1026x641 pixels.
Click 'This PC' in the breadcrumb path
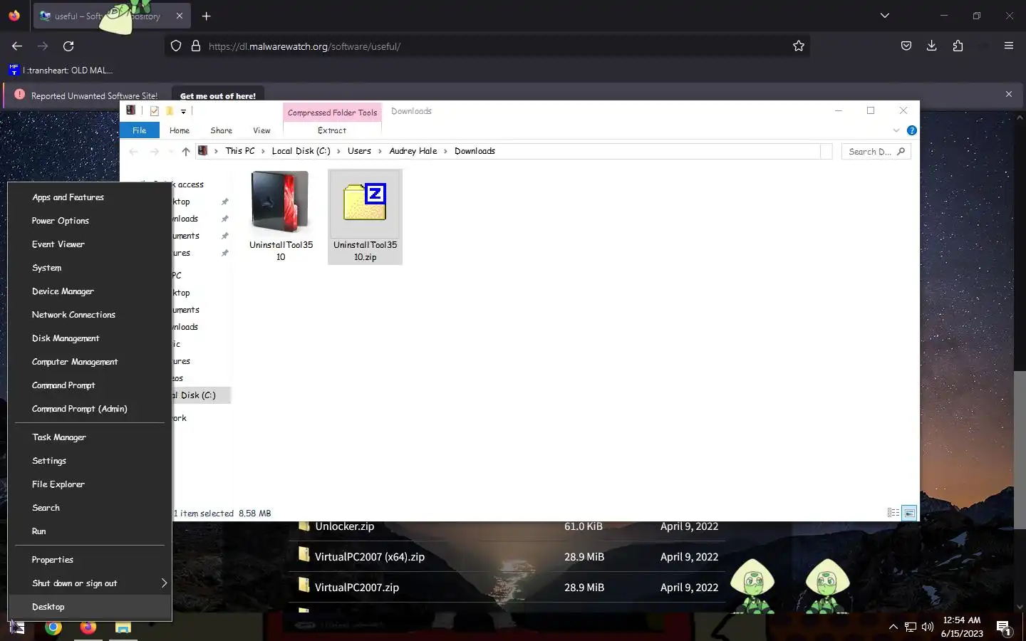point(240,151)
